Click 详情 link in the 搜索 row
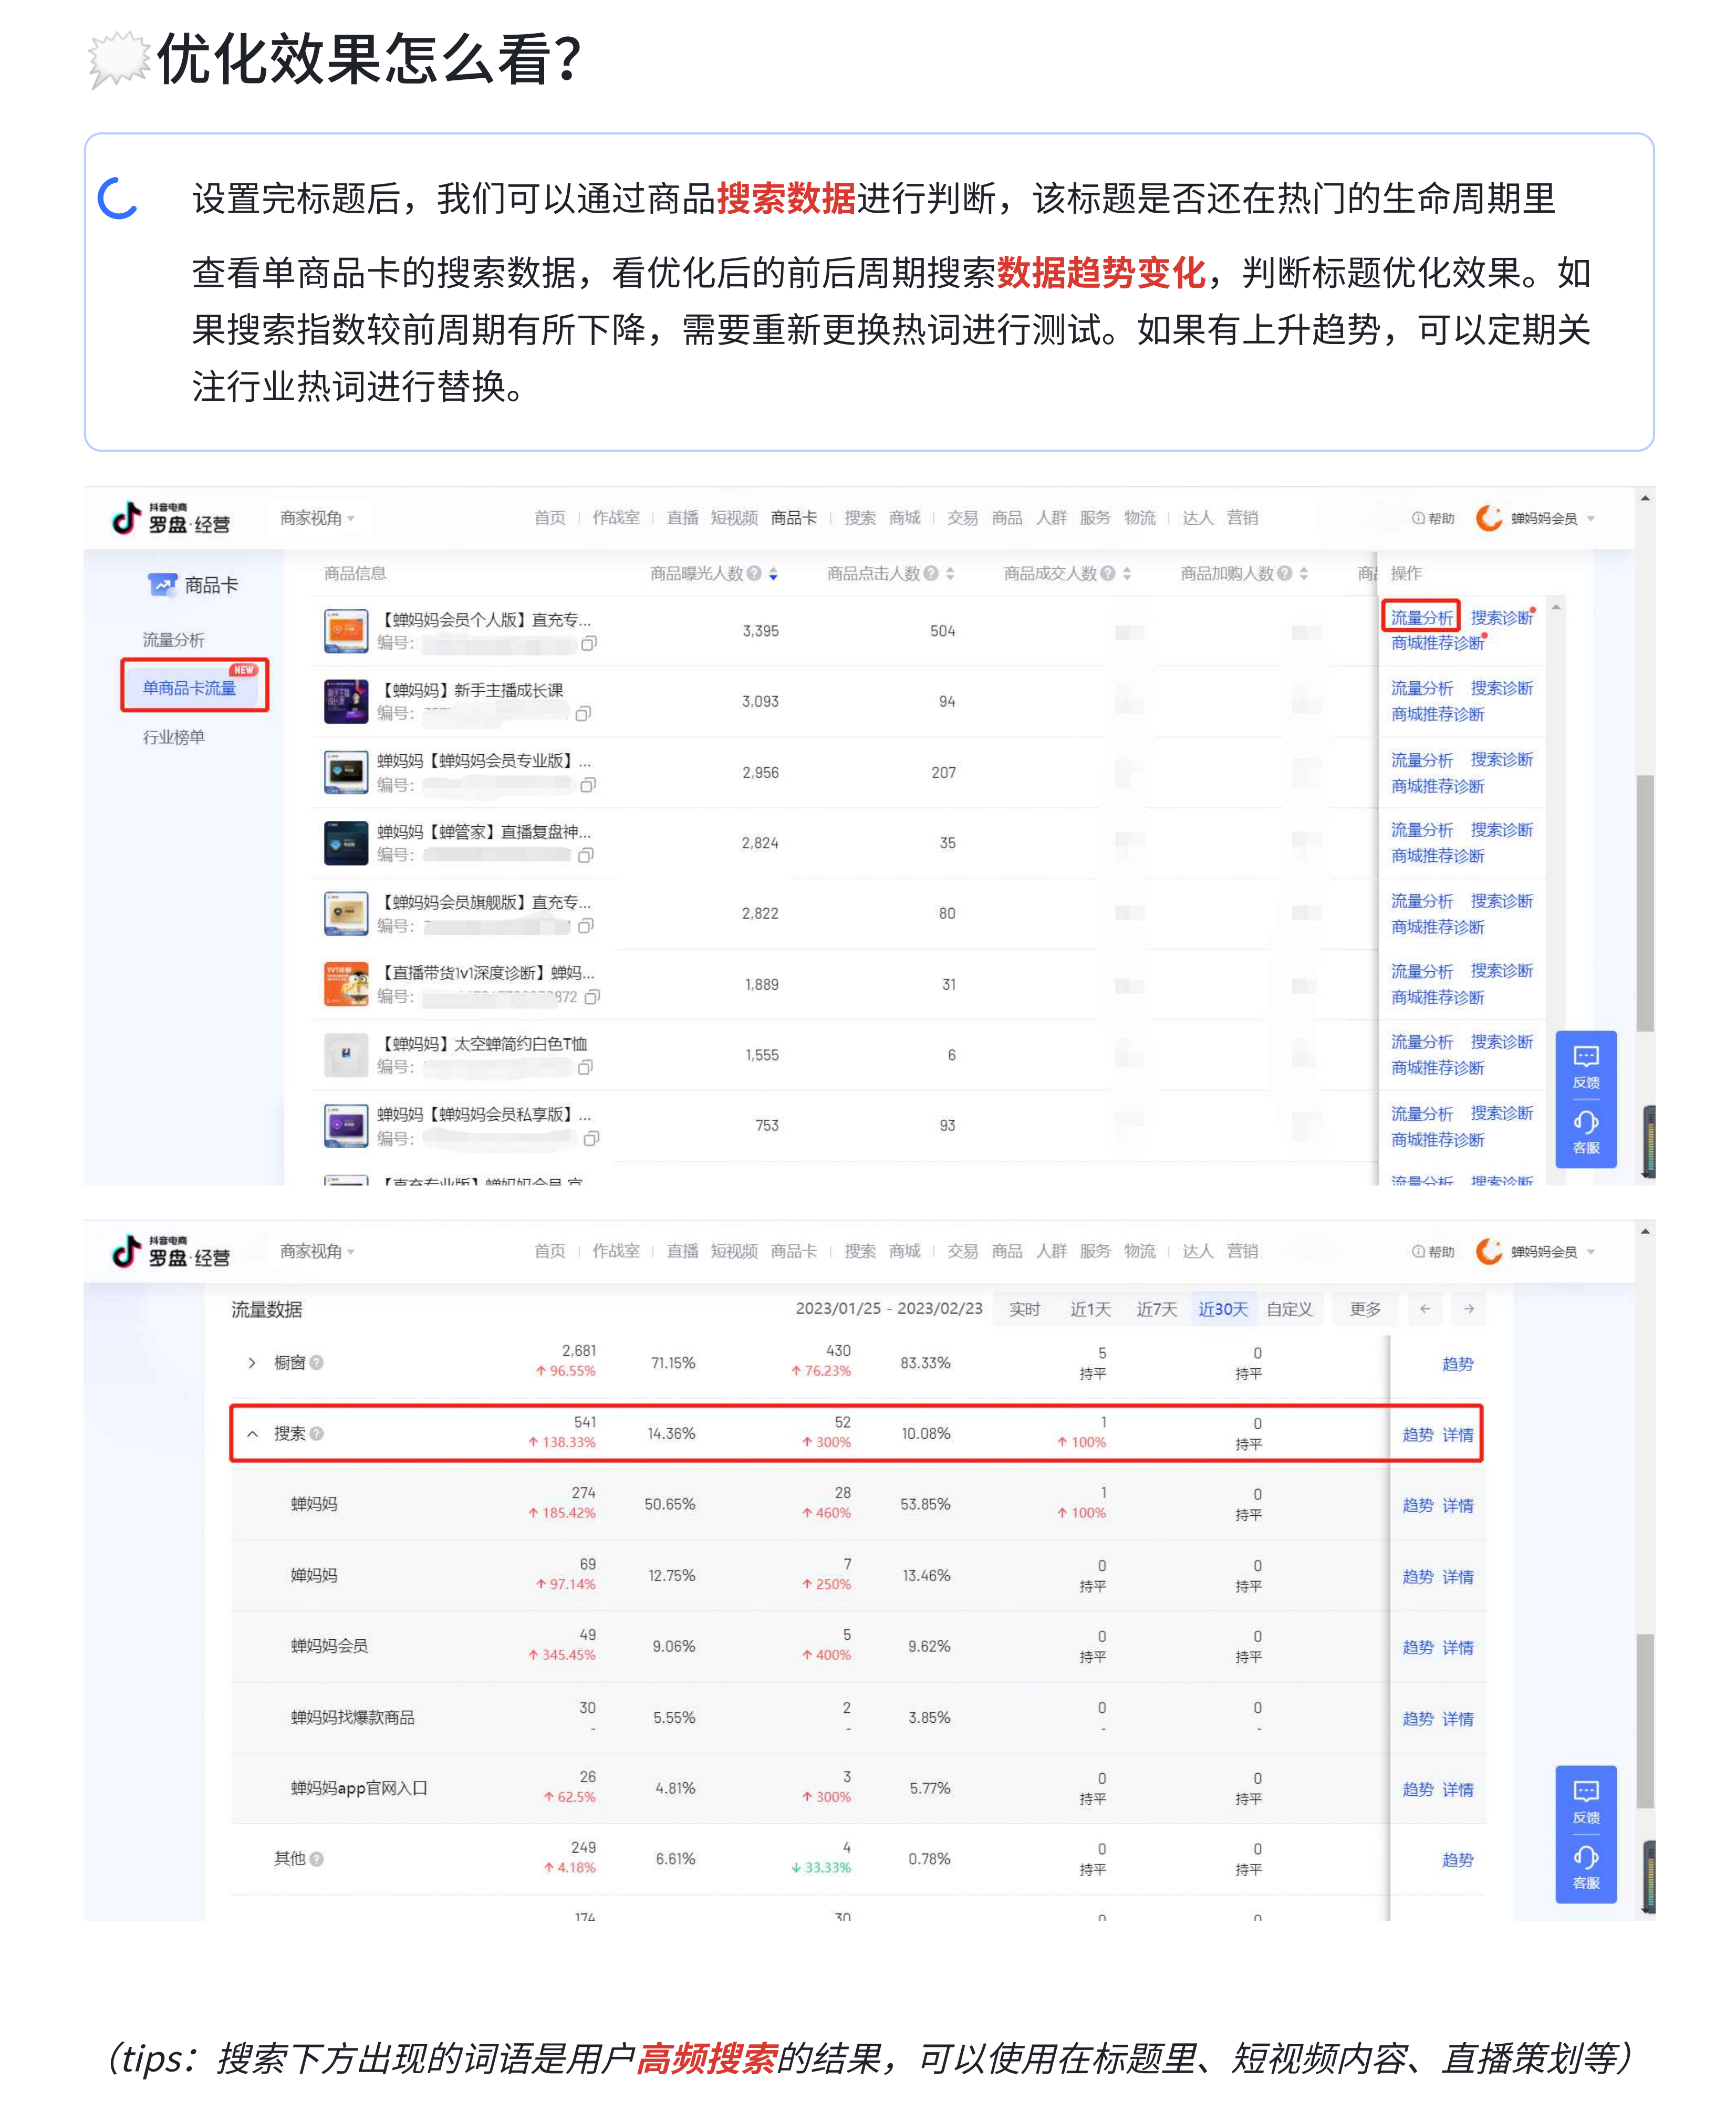 point(1458,1436)
